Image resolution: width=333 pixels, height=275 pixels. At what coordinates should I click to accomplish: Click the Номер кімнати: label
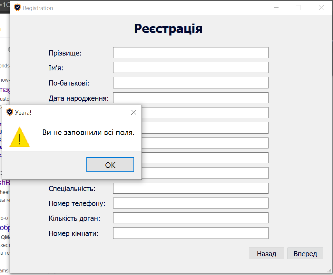[x=74, y=234]
